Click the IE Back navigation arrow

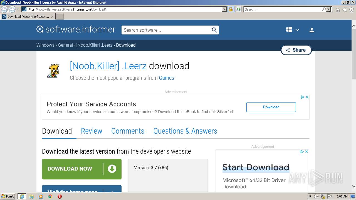(x=4, y=9)
